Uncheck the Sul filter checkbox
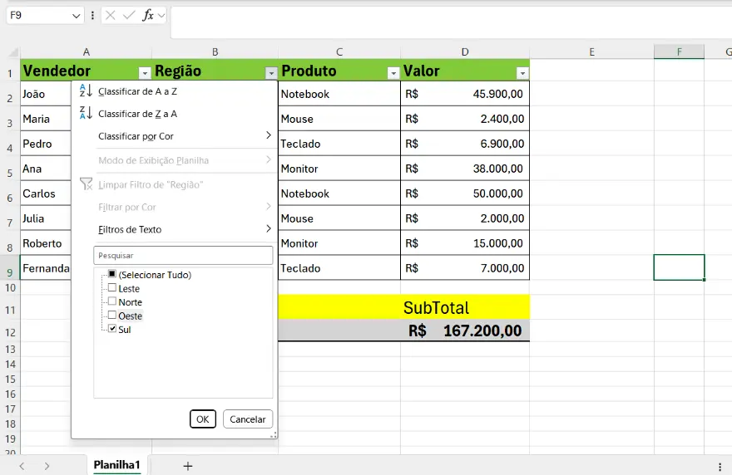Image resolution: width=732 pixels, height=475 pixels. (112, 330)
